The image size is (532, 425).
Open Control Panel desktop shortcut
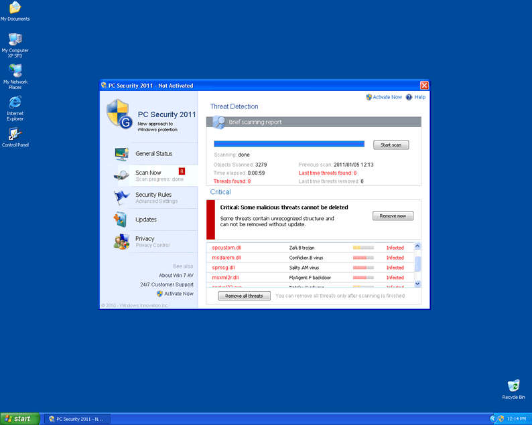[15, 134]
